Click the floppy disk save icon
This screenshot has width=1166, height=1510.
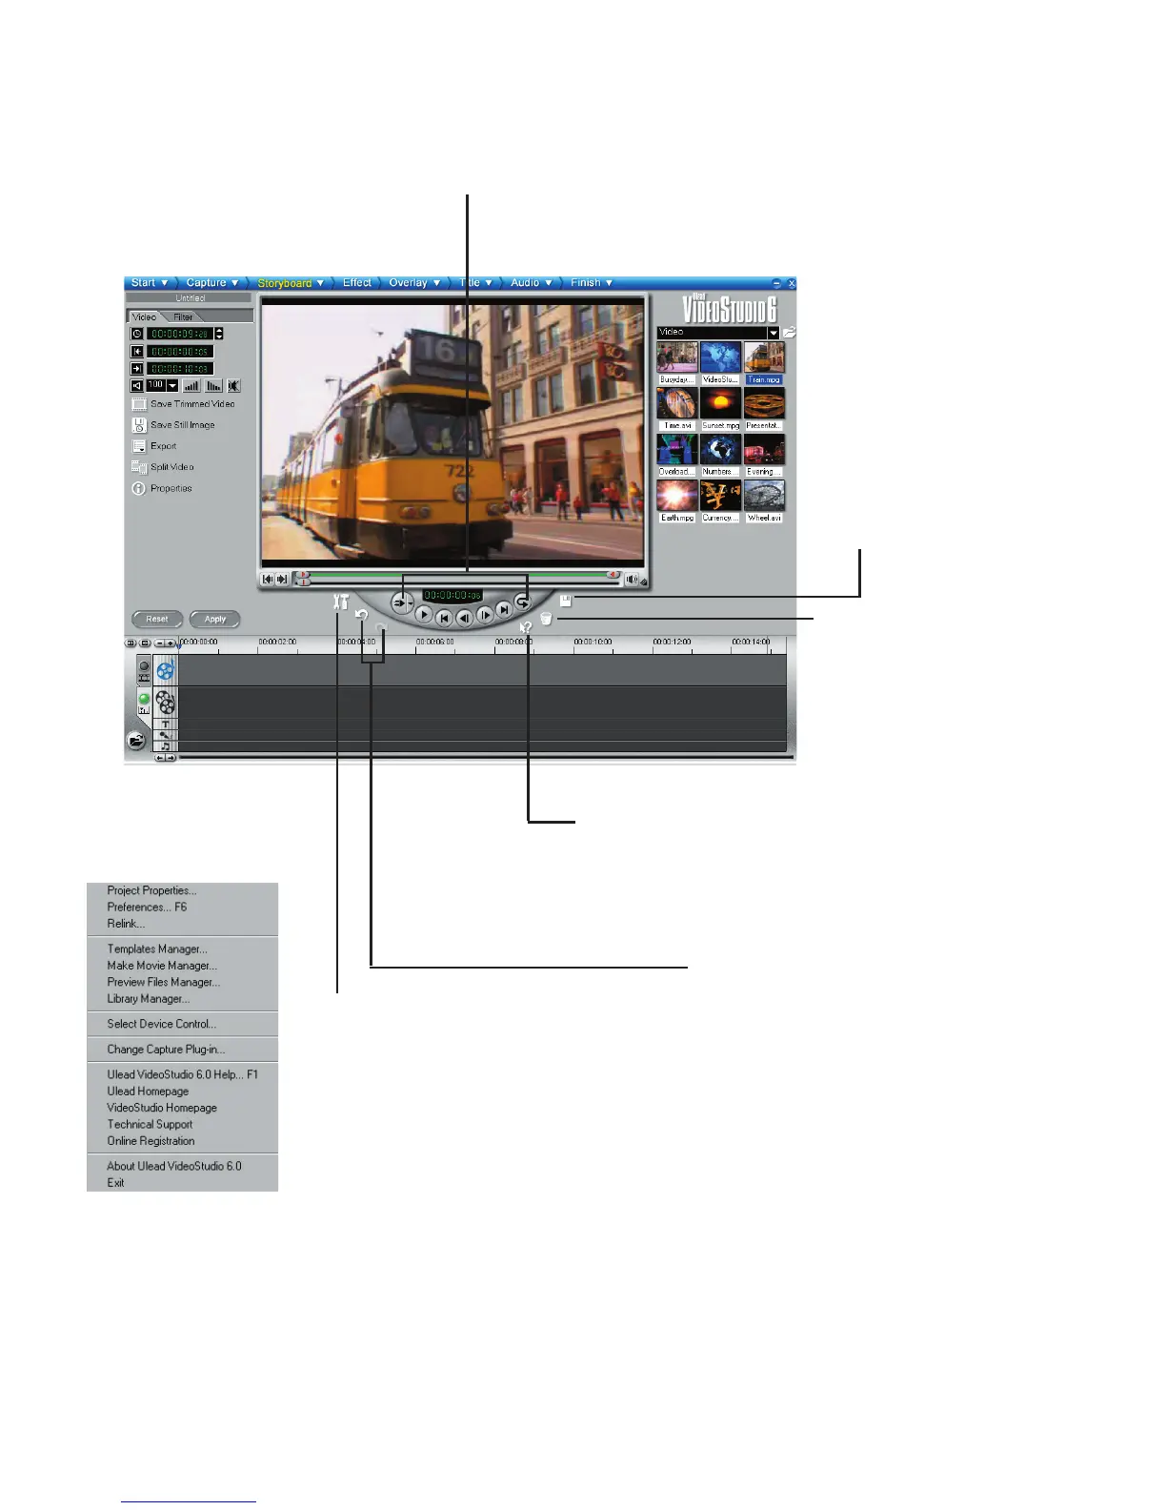[x=565, y=601]
